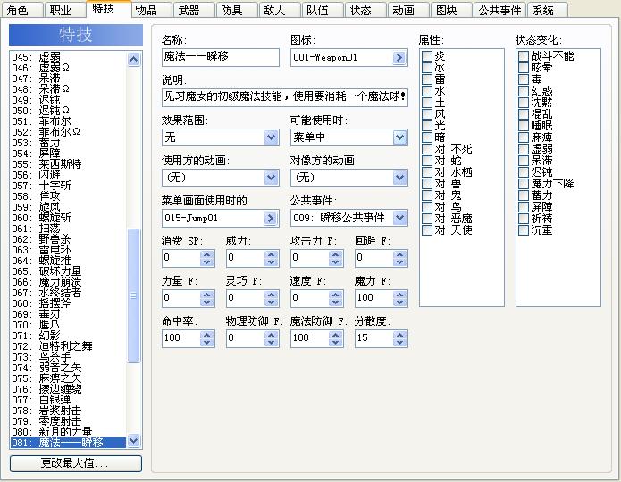This screenshot has width=621, height=482.
Task: Click the skill list scrollbar thumb
Action: (134, 295)
